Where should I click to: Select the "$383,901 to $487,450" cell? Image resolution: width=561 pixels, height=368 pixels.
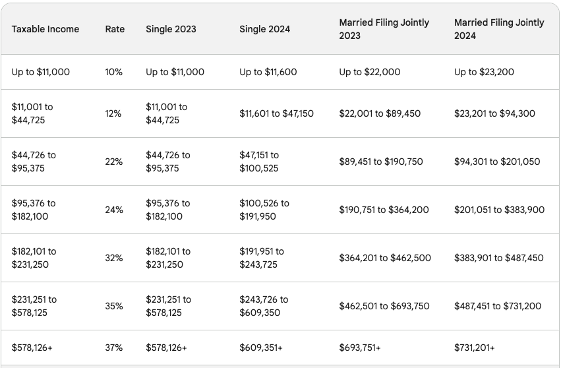[499, 258]
